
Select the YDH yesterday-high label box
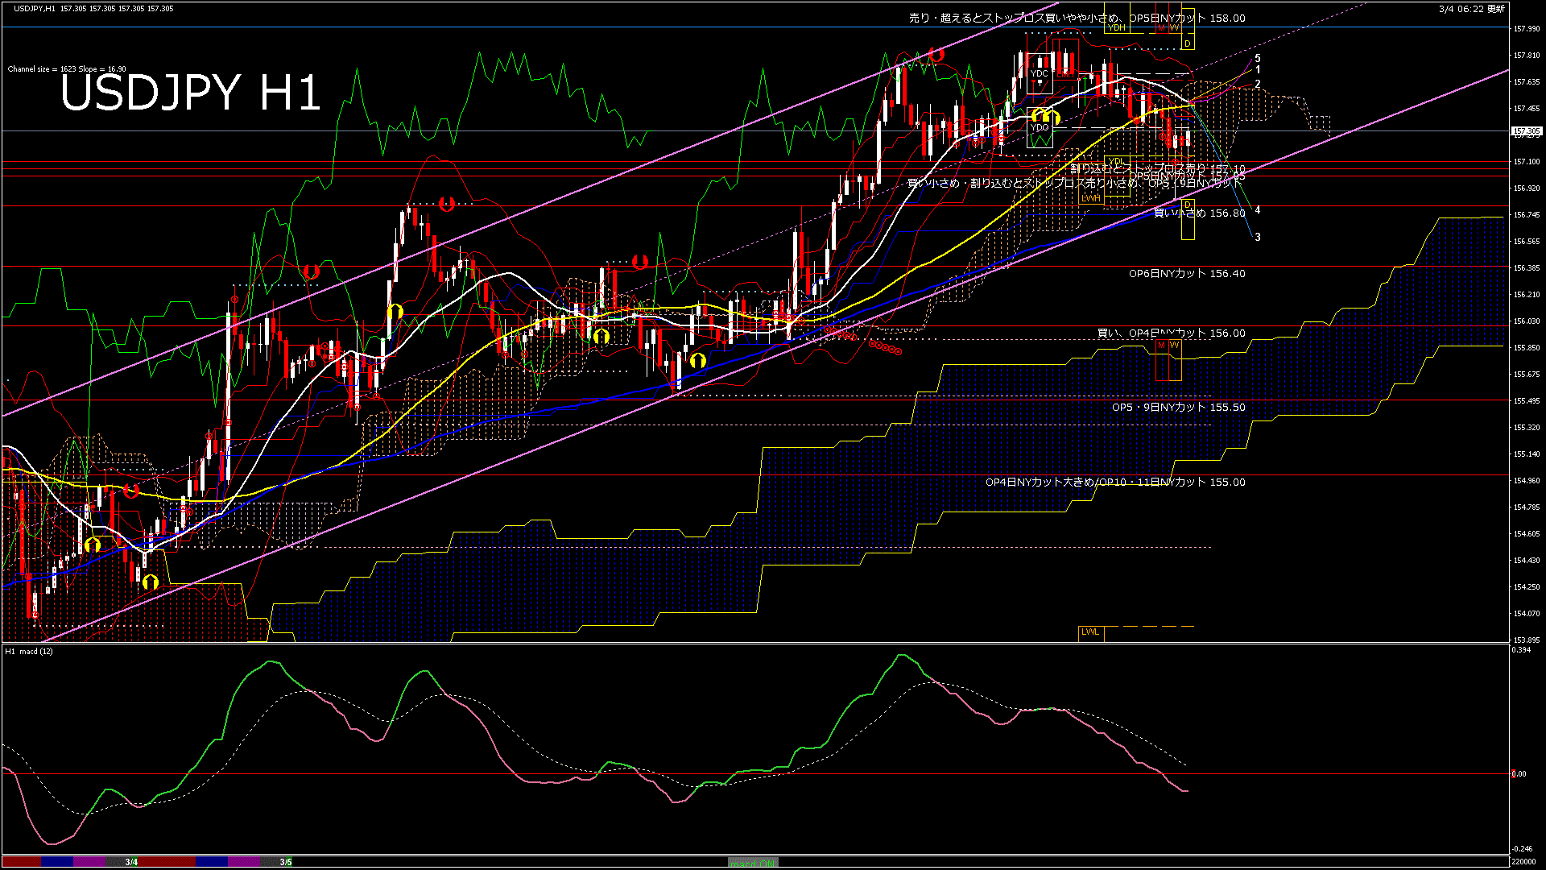1117,28
